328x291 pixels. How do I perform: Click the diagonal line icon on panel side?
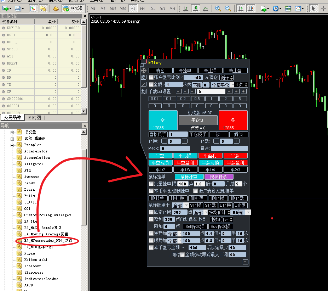pos(143,84)
